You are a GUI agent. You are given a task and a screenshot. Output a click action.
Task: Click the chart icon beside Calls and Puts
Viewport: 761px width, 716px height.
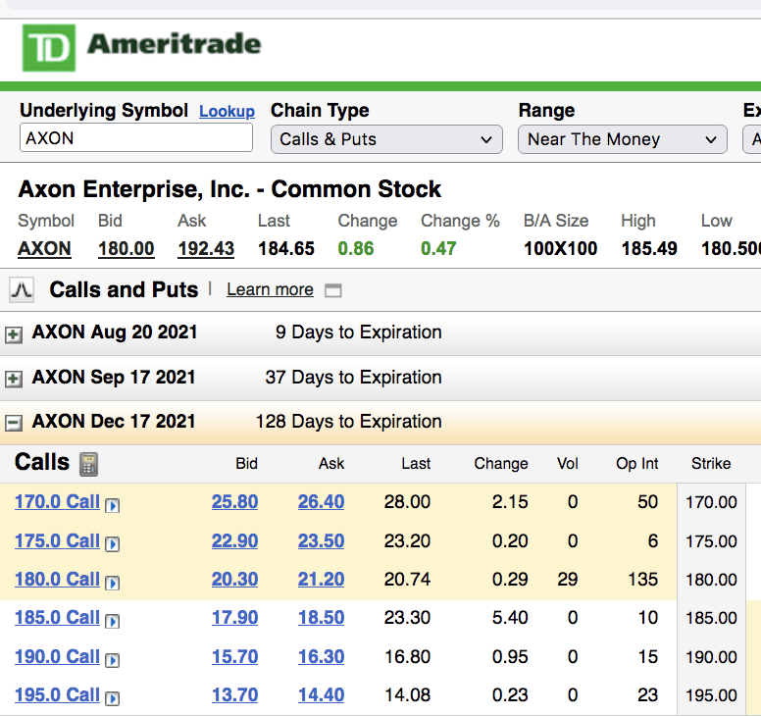(22, 289)
